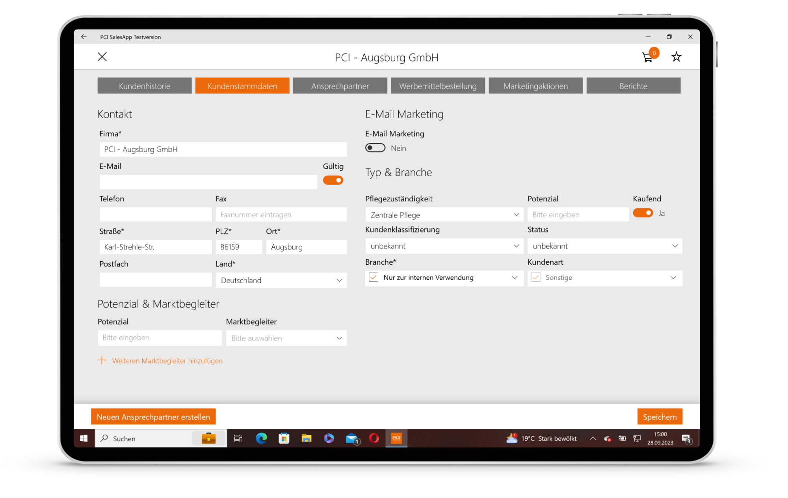Viewport: 788px width, 498px height.
Task: Open the clock showing 15:00 28.09.2023
Action: pos(660,438)
